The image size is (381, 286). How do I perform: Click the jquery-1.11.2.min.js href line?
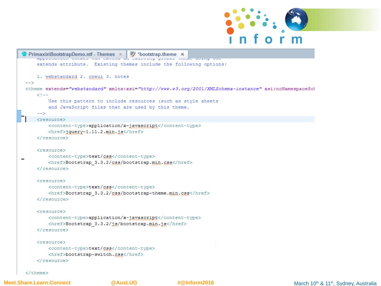pos(96,132)
